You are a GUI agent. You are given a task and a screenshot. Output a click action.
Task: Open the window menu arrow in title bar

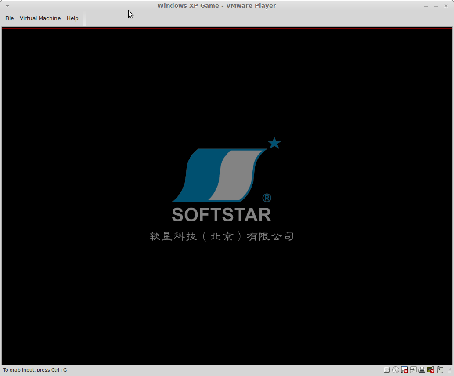tap(7, 6)
